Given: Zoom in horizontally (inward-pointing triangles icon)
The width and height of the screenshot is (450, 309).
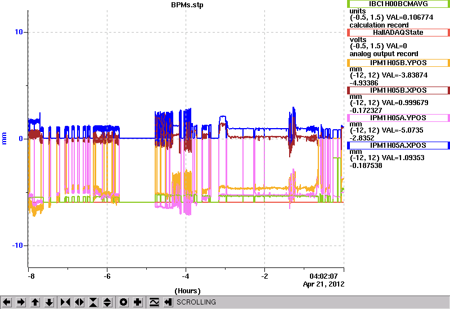Looking at the screenshot, I should [x=65, y=302].
